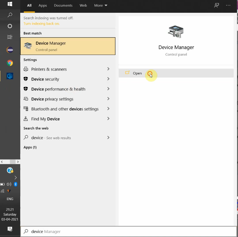Screen dimensions: 238x237
Task: Open Bluetooth and other devices settings
Action: [x=68, y=109]
